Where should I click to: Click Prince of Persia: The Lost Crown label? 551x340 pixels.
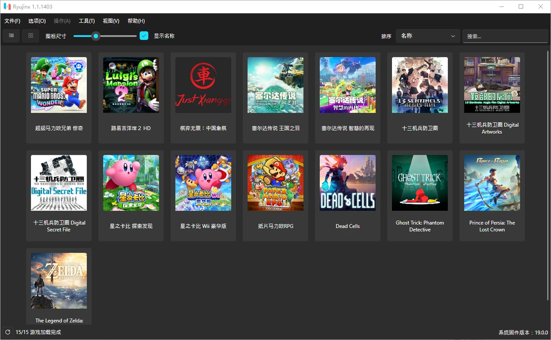tap(492, 226)
